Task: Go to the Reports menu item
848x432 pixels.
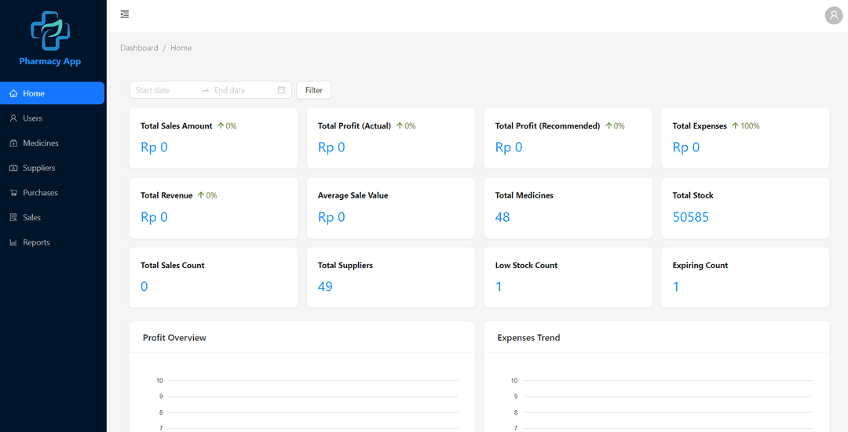Action: tap(36, 243)
